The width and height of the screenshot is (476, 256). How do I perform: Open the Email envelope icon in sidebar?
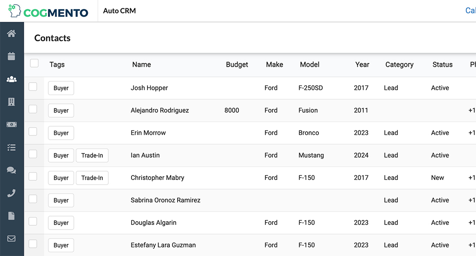(12, 238)
